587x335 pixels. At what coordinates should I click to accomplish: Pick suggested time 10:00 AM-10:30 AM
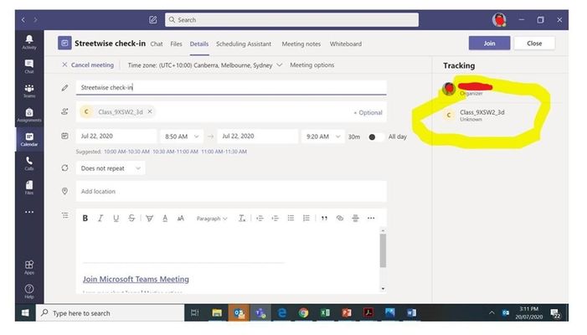(126, 152)
